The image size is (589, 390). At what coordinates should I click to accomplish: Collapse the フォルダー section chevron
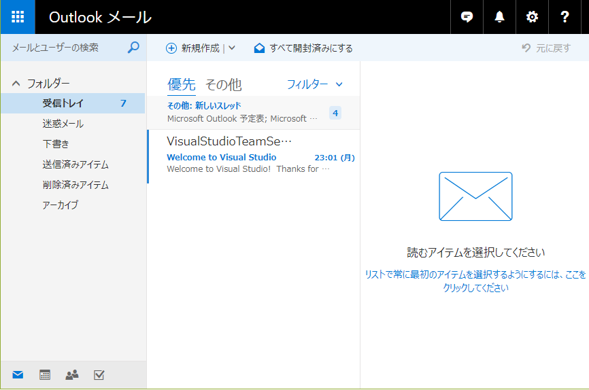pos(16,84)
